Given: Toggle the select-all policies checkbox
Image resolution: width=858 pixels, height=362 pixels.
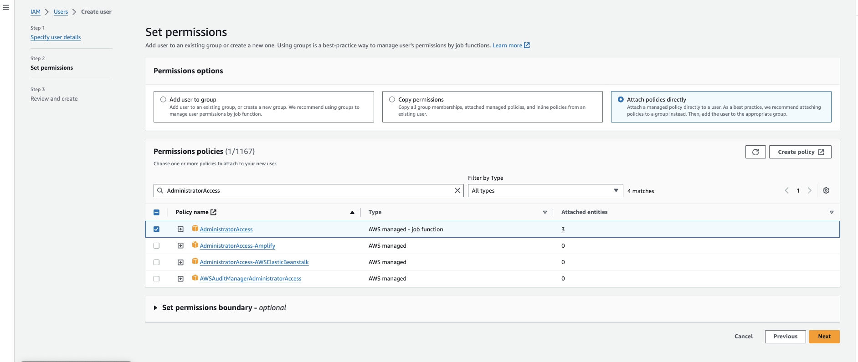Looking at the screenshot, I should click(x=156, y=212).
